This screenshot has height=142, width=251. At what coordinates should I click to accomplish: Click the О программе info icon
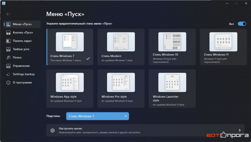click(x=8, y=83)
